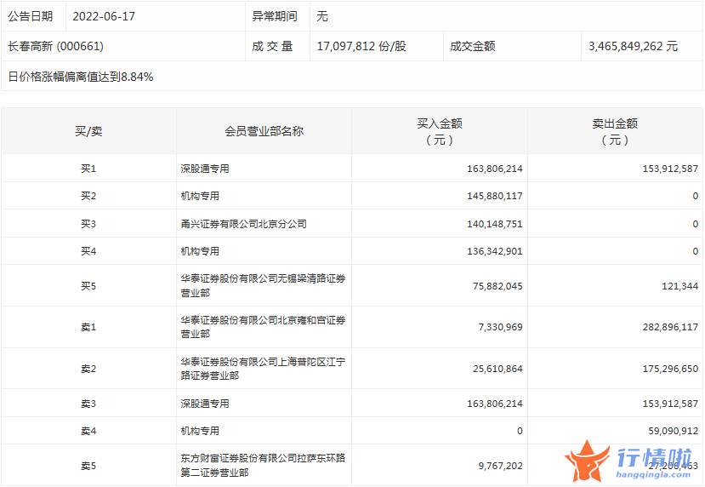705x487 pixels.
Task: Click 甬兴证券有限公司北京分公司
Action: [244, 224]
